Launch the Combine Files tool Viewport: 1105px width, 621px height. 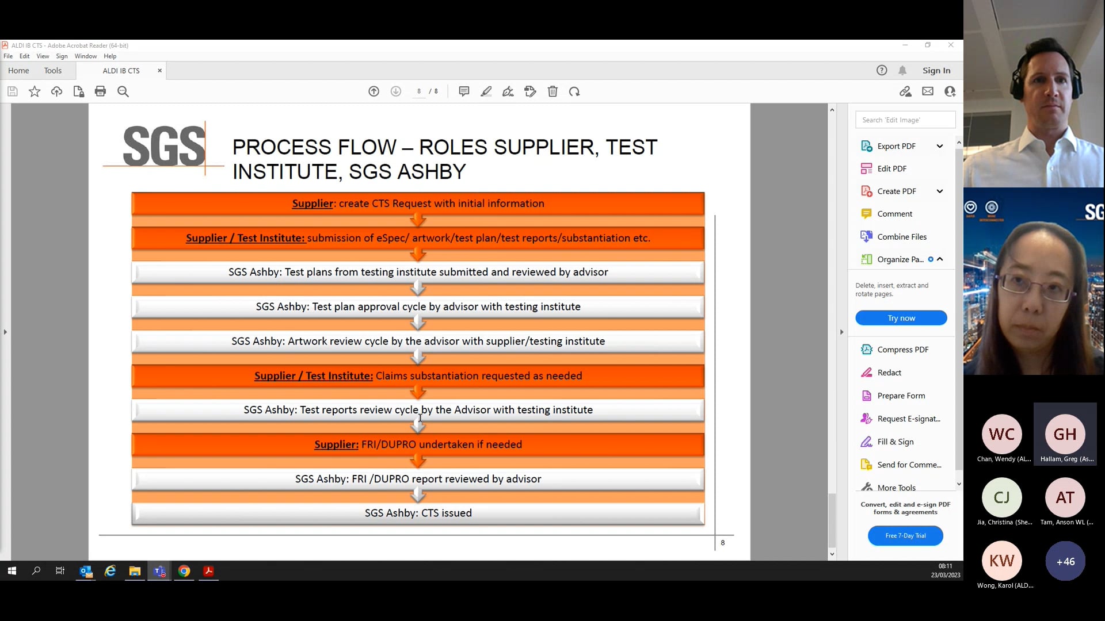tap(901, 236)
